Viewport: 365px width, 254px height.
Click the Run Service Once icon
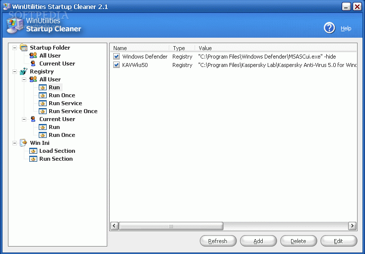[x=43, y=111]
